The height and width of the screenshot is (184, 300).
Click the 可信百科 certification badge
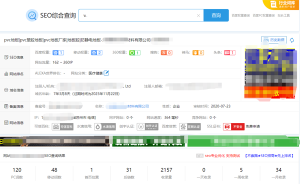pos(62,126)
